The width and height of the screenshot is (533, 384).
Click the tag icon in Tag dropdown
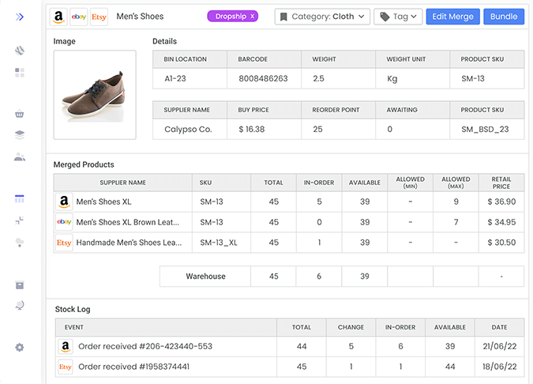pyautogui.click(x=385, y=17)
